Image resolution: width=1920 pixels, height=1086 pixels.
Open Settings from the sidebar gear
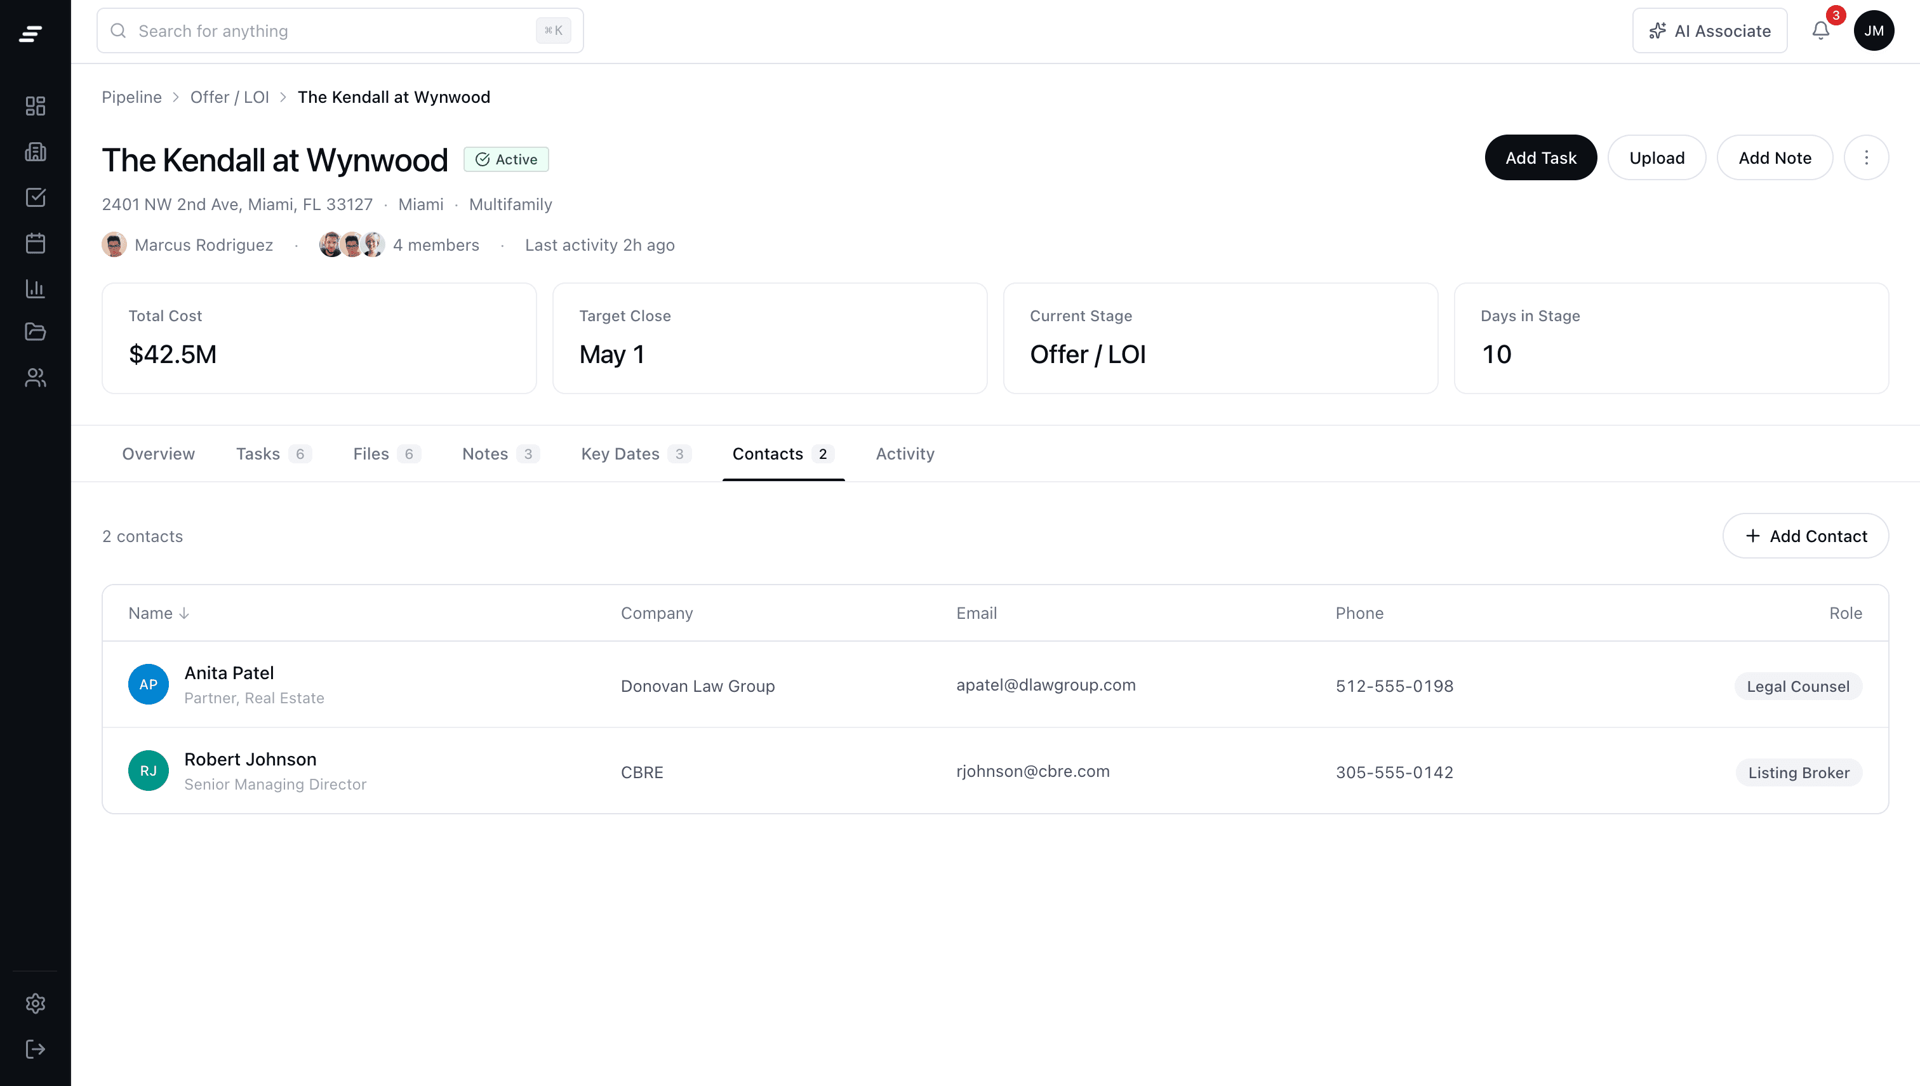pos(35,1003)
